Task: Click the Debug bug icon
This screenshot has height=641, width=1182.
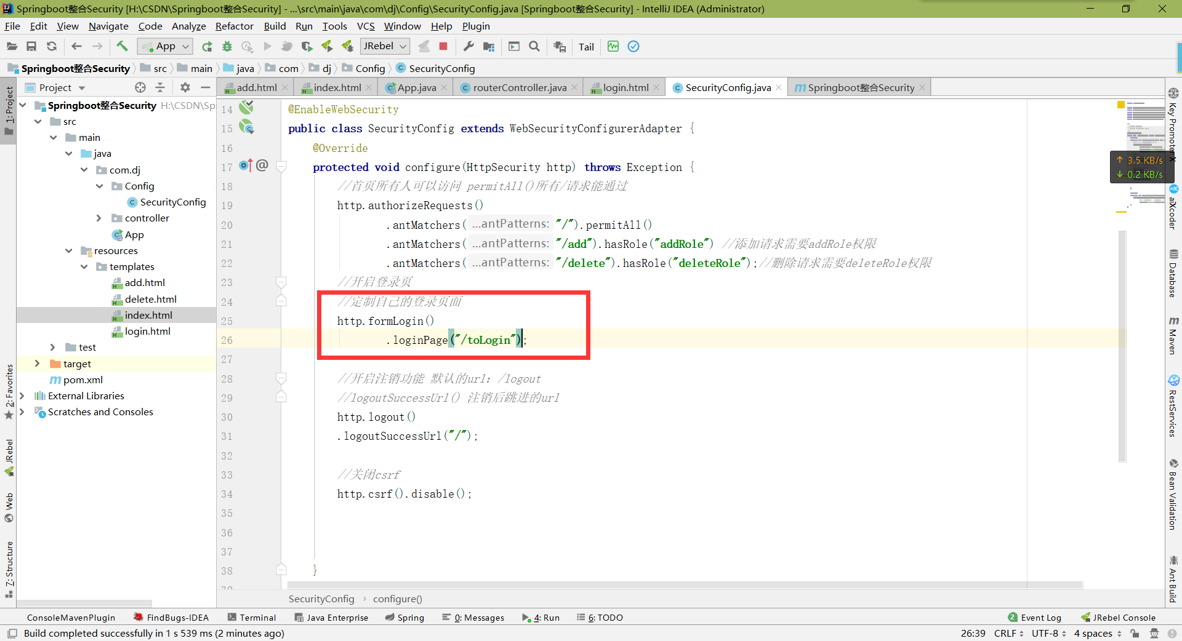Action: [227, 46]
